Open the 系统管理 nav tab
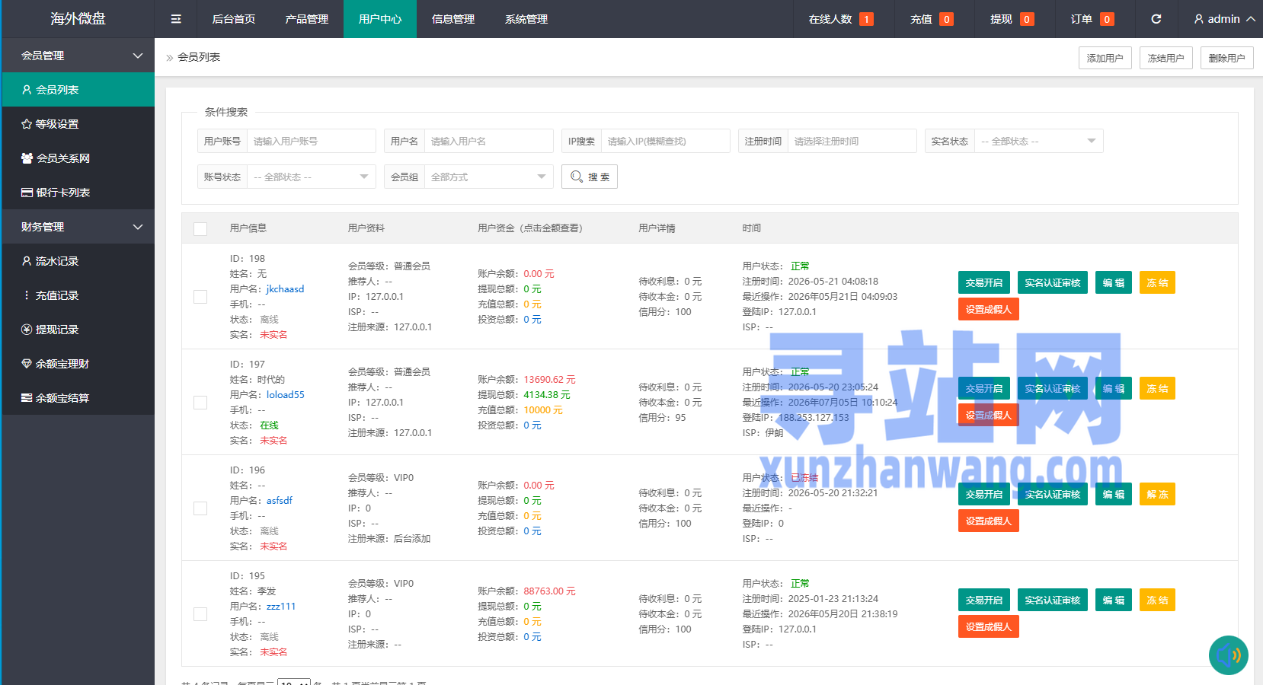Viewport: 1263px width, 685px height. tap(526, 19)
